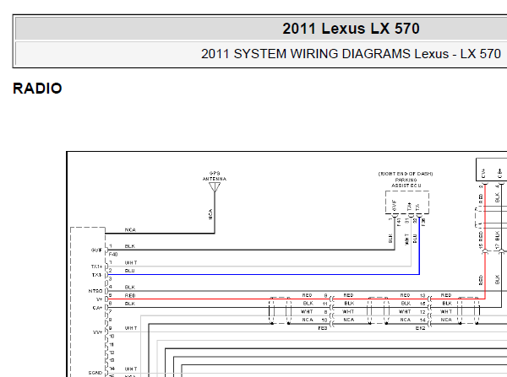Click the vertical '15 RED' wire label
Image resolution: width=507 pixels, height=377 pixels.
point(481,240)
